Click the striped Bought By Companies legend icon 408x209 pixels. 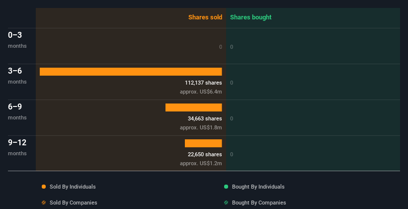click(226, 203)
